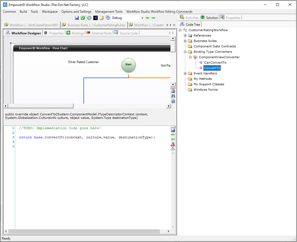Collapse the CustomerRatingWorkflow root node
This screenshot has width=297, height=242.
point(180,30)
